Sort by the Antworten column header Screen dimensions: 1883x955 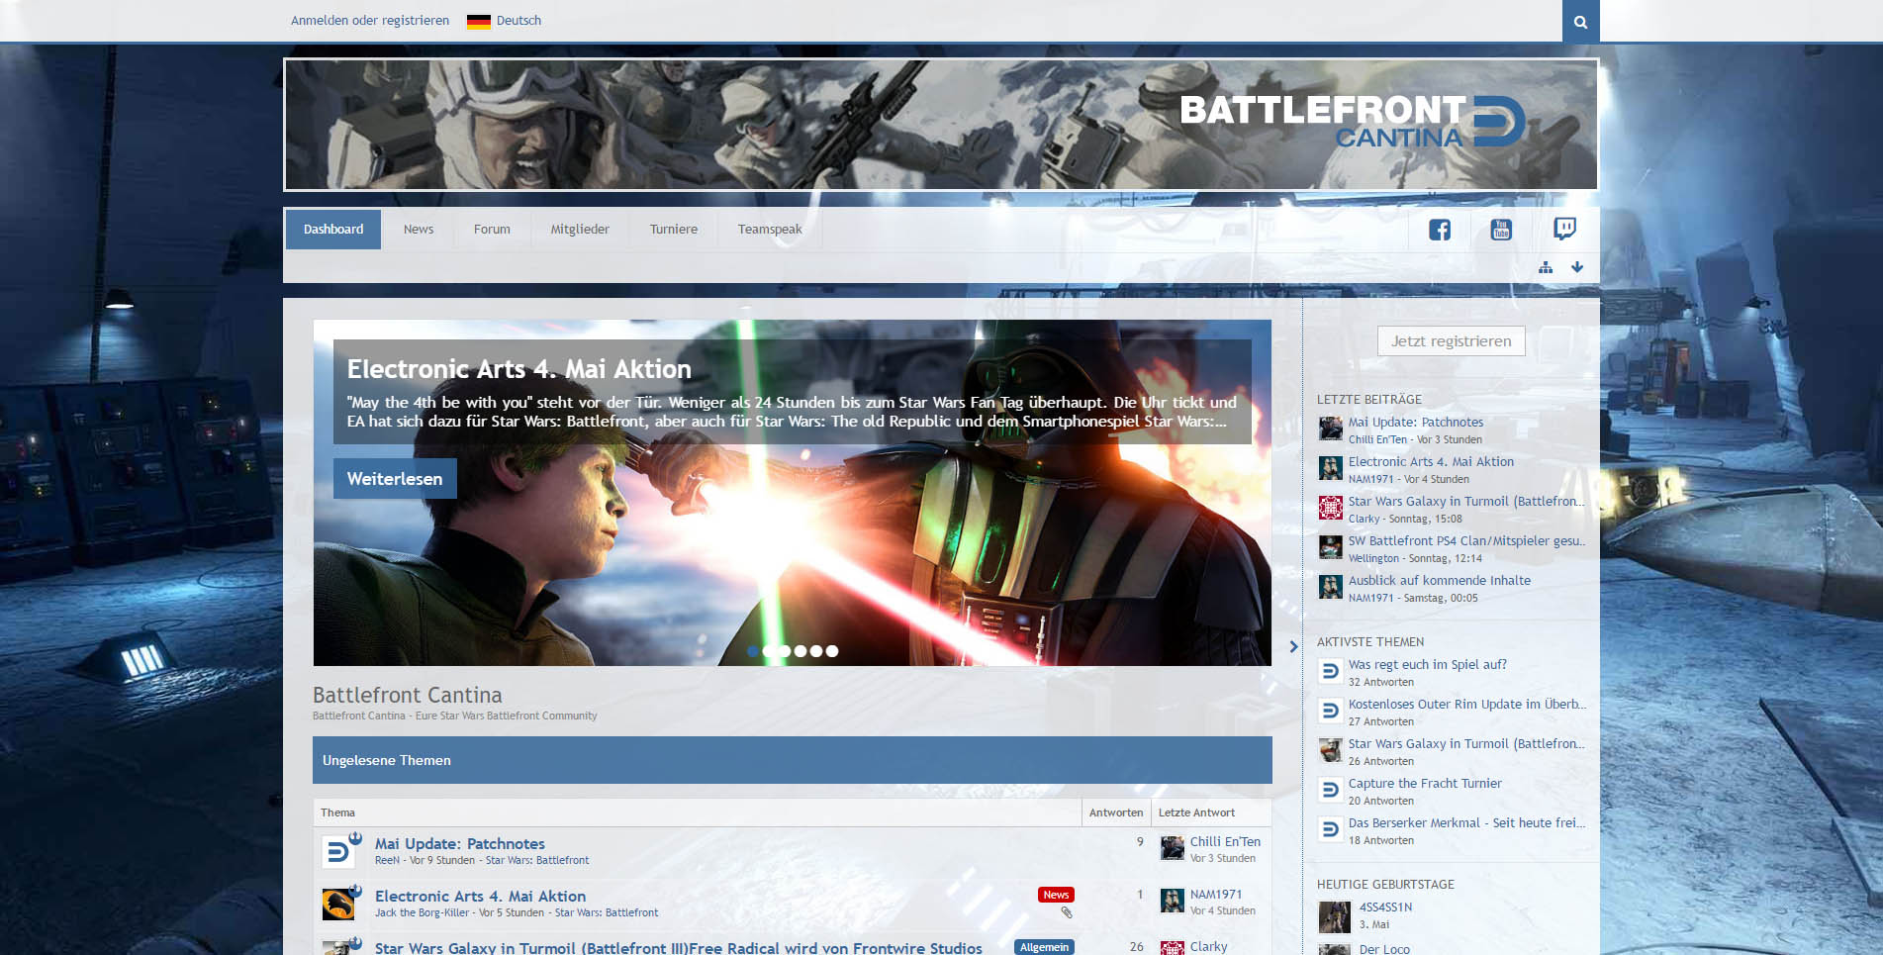point(1116,812)
